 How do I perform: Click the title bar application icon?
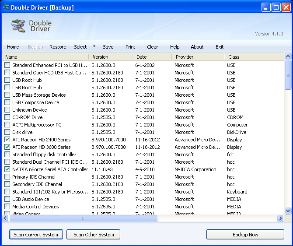pos(6,7)
